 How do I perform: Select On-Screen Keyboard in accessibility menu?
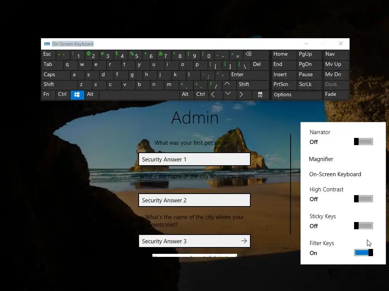[x=335, y=174]
